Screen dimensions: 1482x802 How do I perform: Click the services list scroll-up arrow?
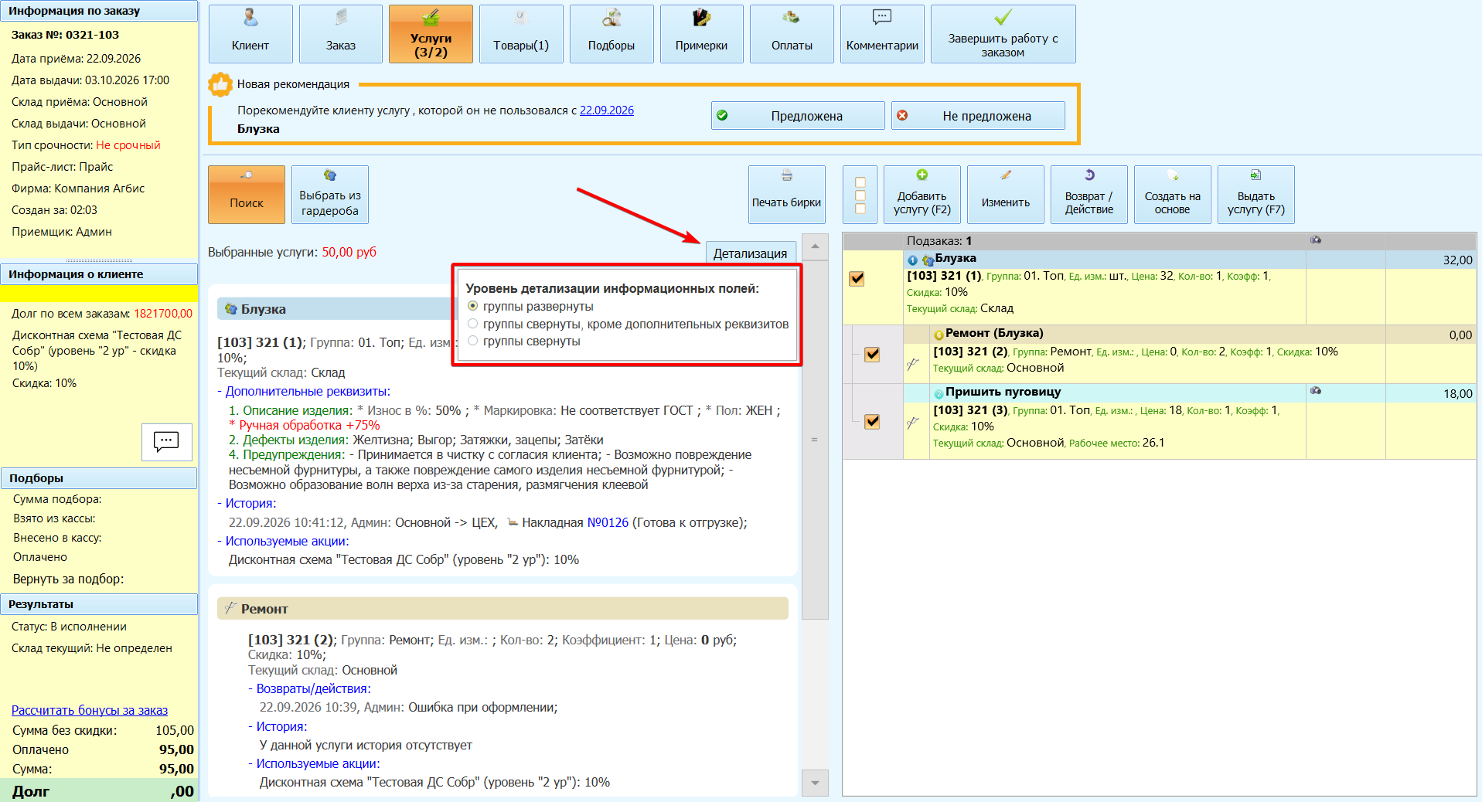point(815,247)
